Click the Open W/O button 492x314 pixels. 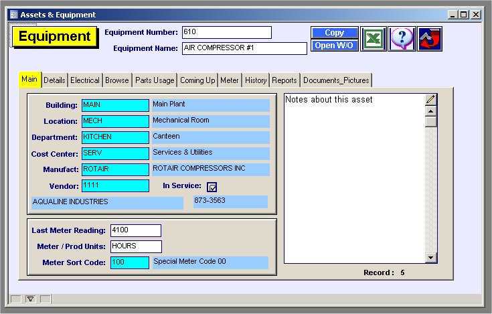(335, 46)
